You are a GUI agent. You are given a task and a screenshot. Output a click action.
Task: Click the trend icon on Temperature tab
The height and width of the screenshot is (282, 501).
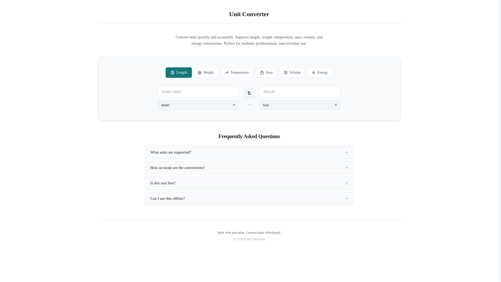(227, 73)
